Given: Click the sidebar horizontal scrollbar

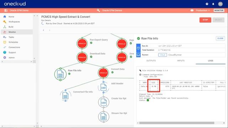Looking at the screenshot, I should (17, 62).
